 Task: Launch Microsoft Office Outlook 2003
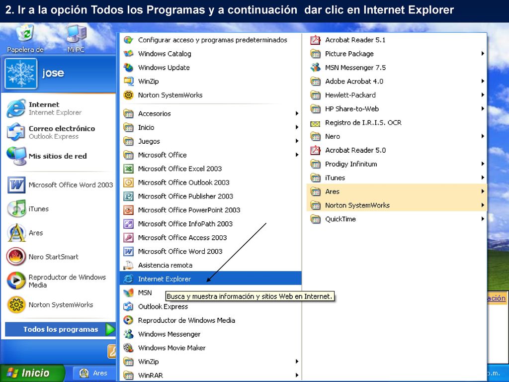[x=210, y=183]
